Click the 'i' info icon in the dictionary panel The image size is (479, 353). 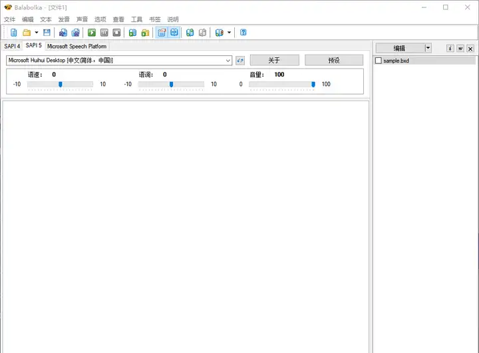450,49
